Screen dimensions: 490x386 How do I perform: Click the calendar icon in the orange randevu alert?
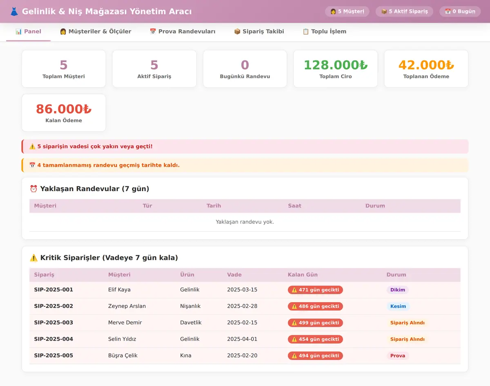(x=32, y=165)
